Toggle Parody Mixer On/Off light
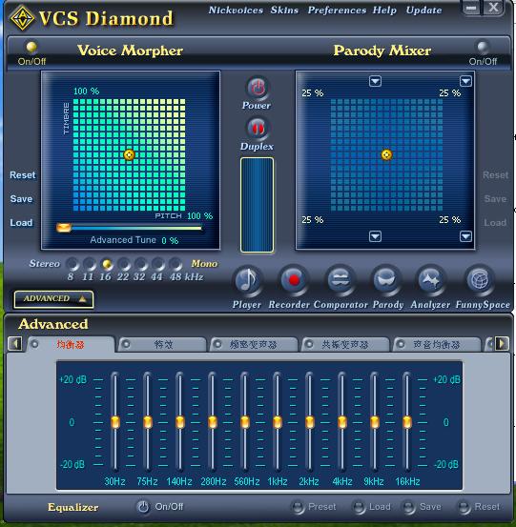 click(x=483, y=47)
